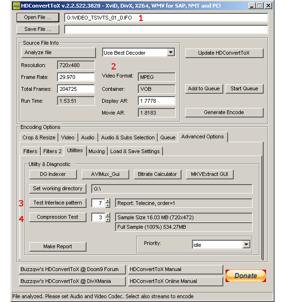285x302 pixels.
Task: Increase the interlace test value stepper
Action: click(108, 201)
